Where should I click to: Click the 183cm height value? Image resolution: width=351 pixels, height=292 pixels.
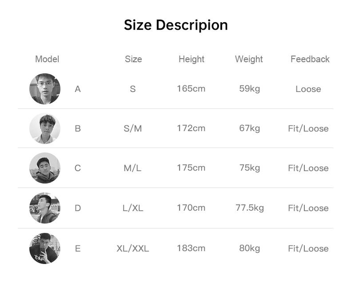click(x=191, y=248)
